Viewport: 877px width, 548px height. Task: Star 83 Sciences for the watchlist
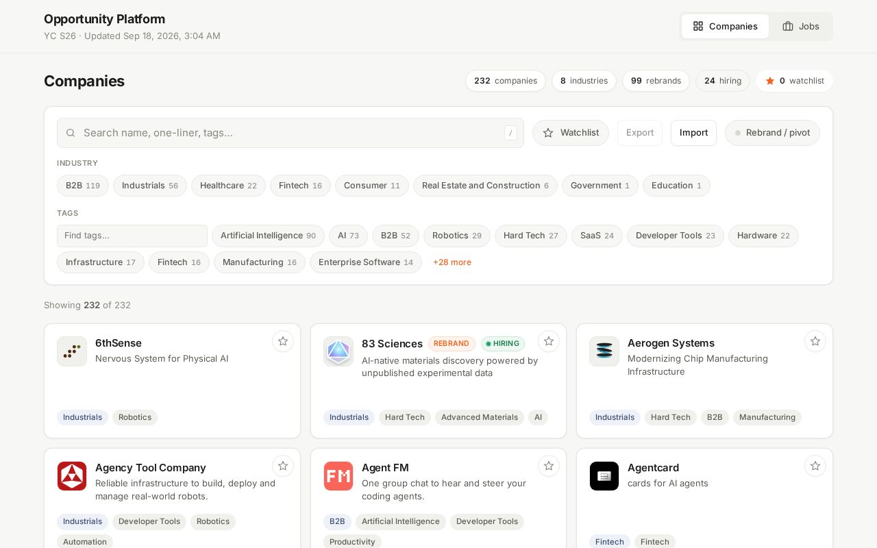pyautogui.click(x=549, y=341)
